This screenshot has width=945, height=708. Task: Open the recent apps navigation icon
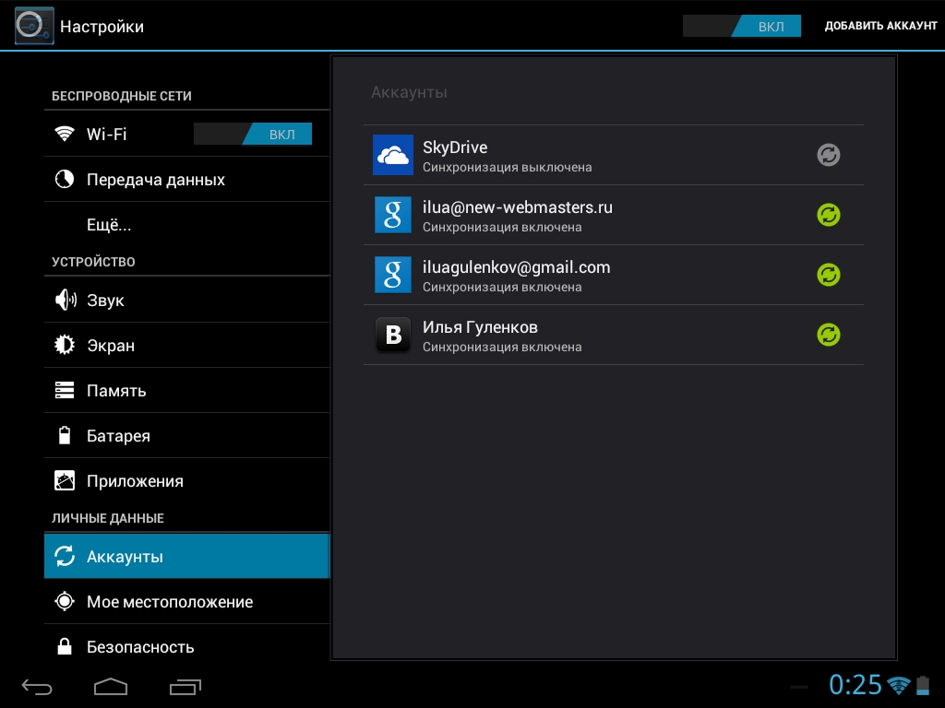pyautogui.click(x=185, y=687)
